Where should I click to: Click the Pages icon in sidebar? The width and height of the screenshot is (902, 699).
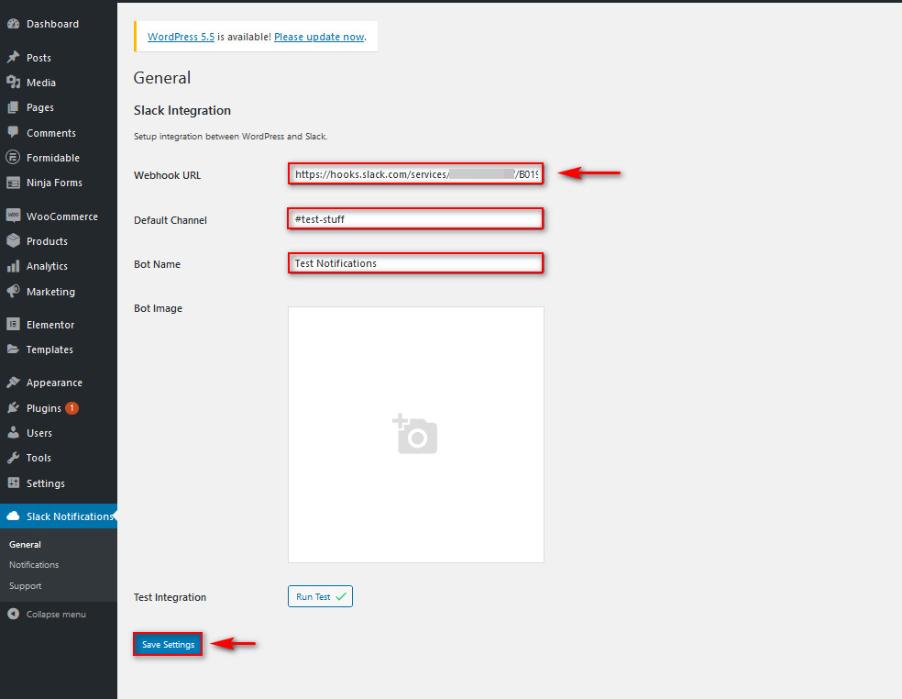13,107
